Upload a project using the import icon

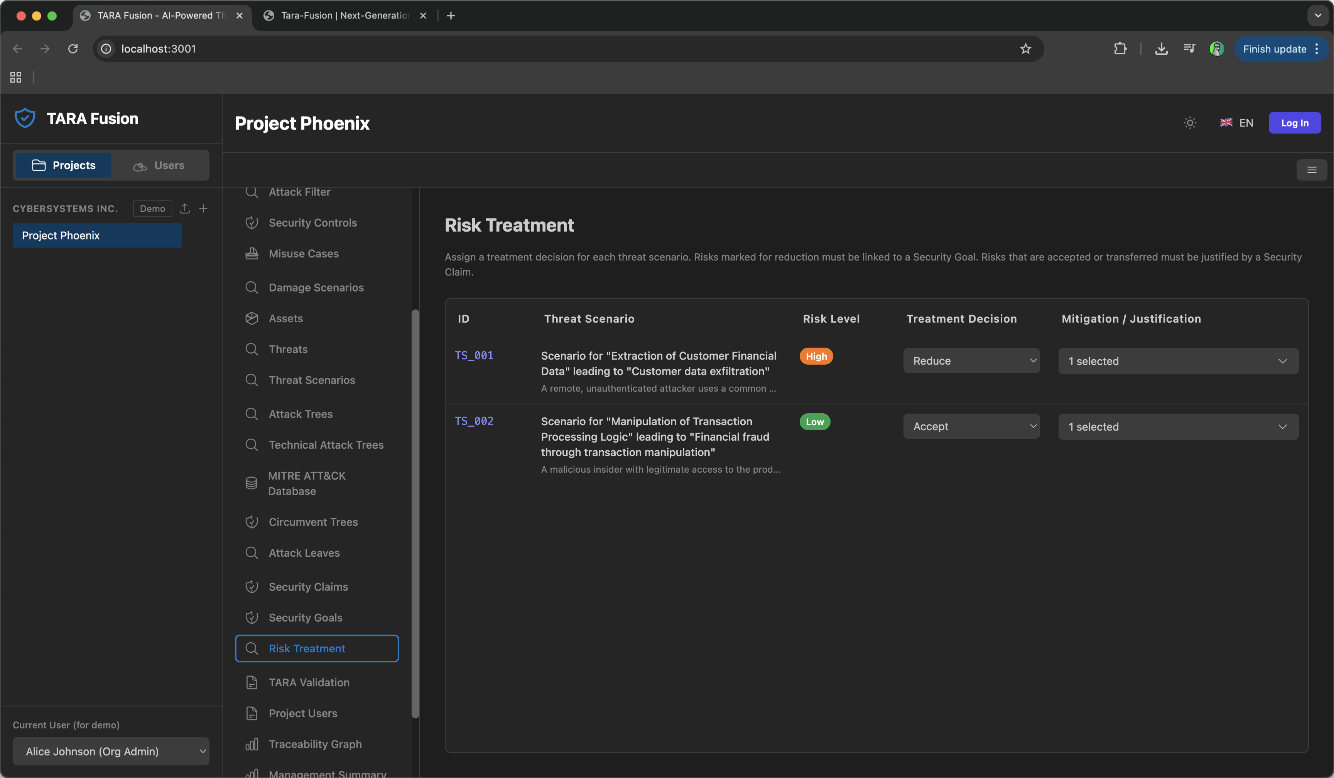pos(184,209)
